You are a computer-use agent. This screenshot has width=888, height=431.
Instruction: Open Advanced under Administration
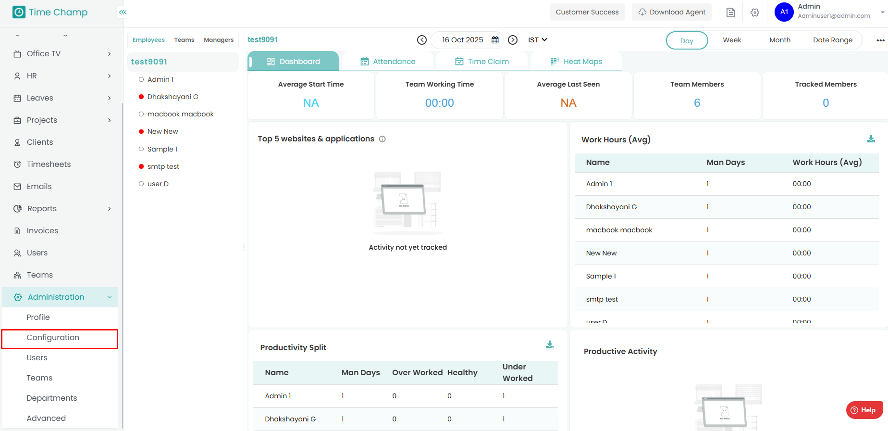point(60,418)
